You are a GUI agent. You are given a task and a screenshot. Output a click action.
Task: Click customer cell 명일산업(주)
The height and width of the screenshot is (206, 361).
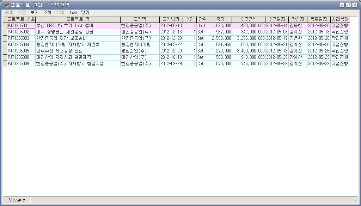(140, 51)
